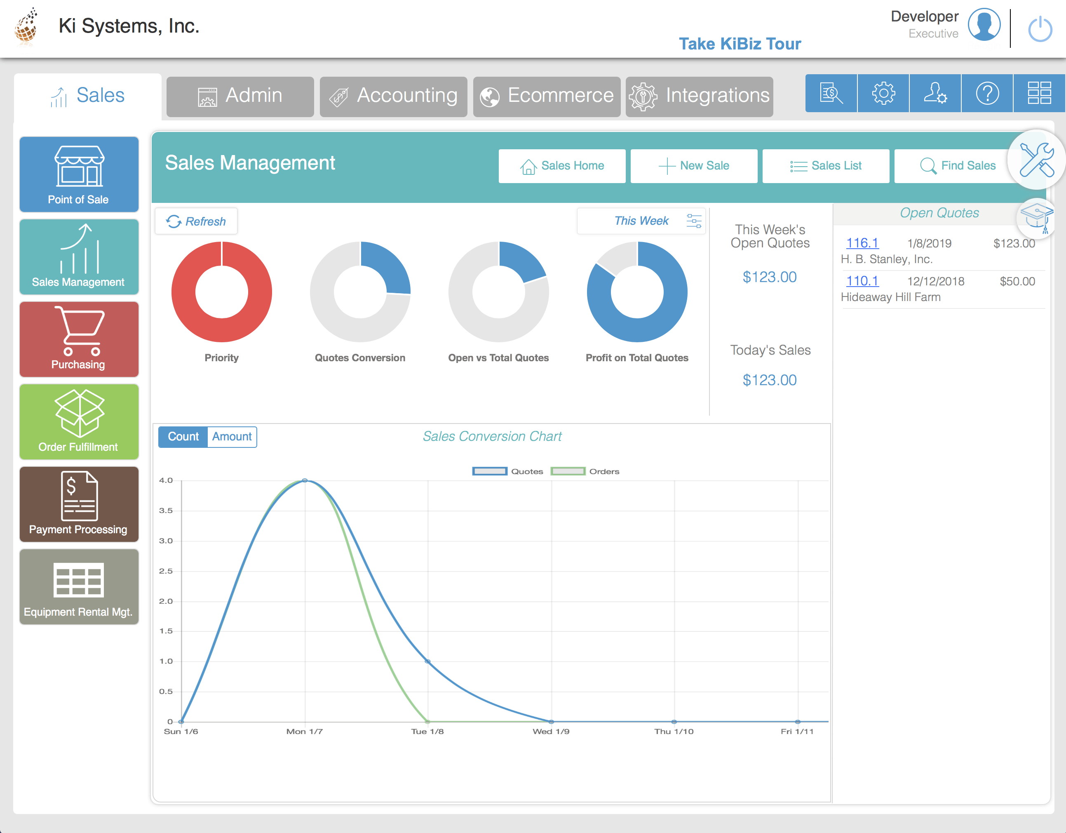Switch to the Accounting tab

tap(393, 96)
